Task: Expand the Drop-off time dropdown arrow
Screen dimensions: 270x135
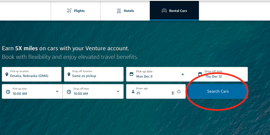Action: (118, 91)
